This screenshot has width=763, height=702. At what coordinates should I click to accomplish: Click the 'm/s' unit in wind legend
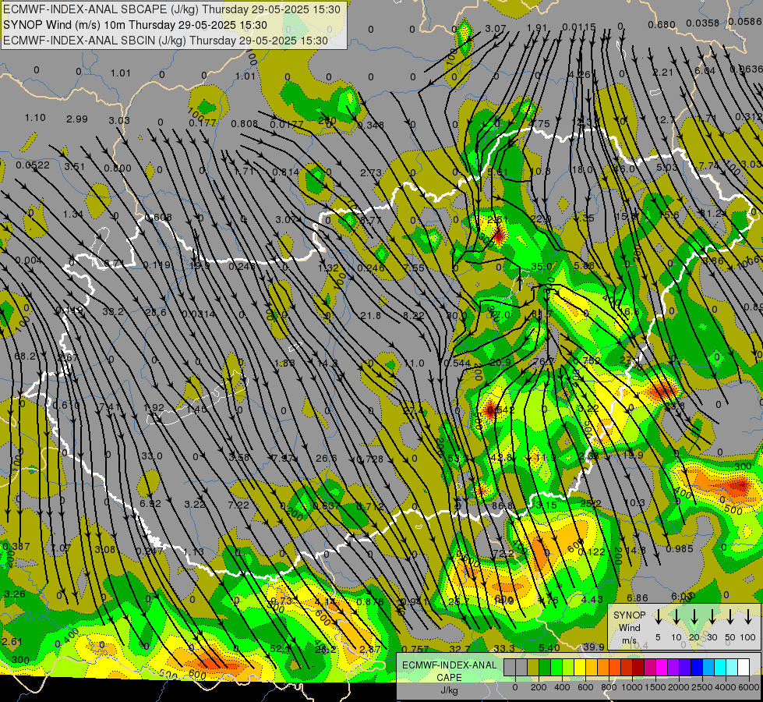click(629, 640)
